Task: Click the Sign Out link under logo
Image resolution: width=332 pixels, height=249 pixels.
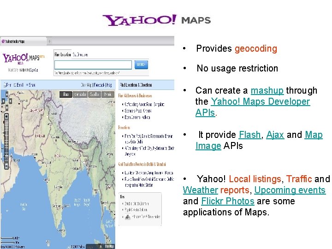Action: pos(34,70)
